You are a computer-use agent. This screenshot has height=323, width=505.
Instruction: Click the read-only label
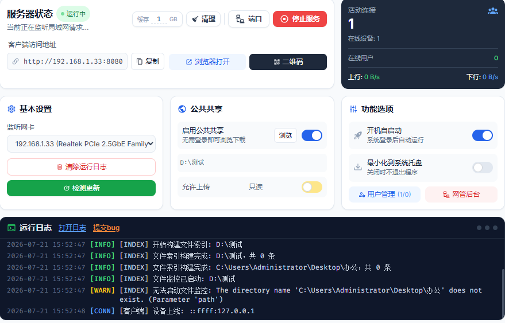[x=256, y=187]
